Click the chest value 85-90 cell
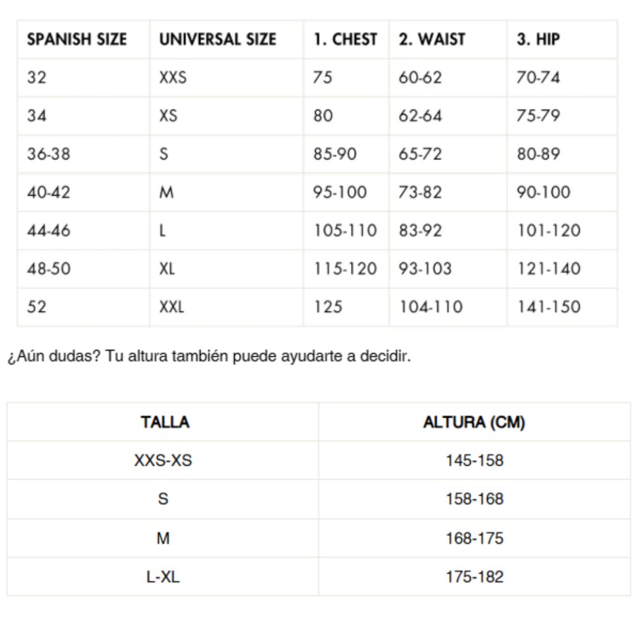Screen dimensions: 634x634 tap(335, 154)
